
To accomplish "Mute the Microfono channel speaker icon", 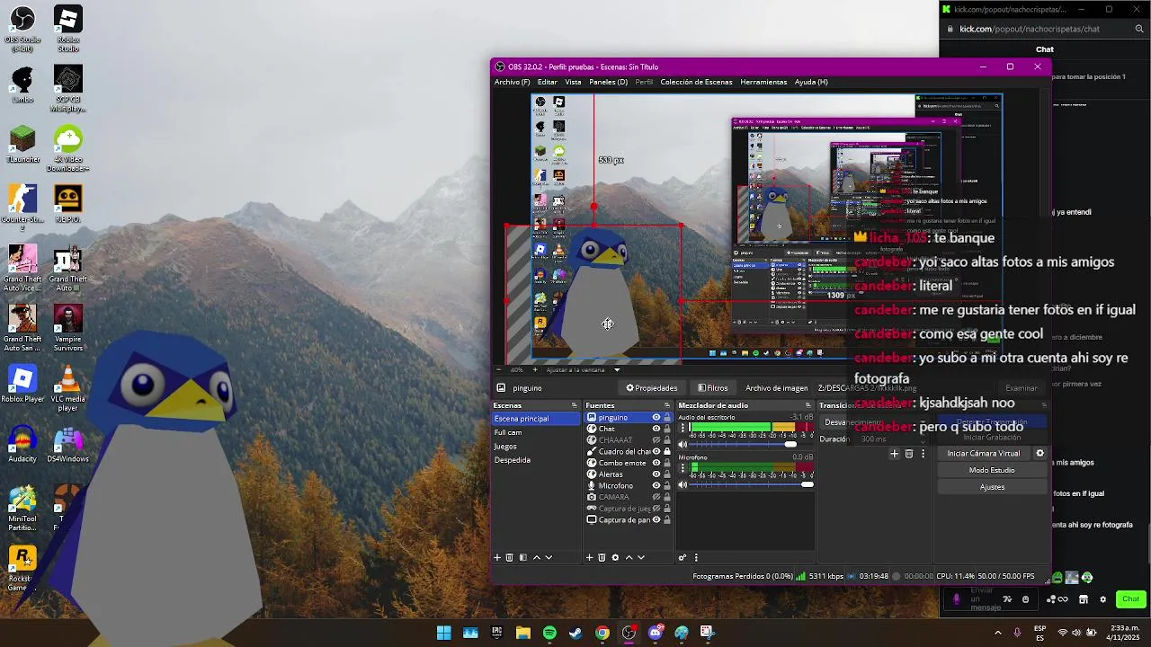I will [x=683, y=484].
